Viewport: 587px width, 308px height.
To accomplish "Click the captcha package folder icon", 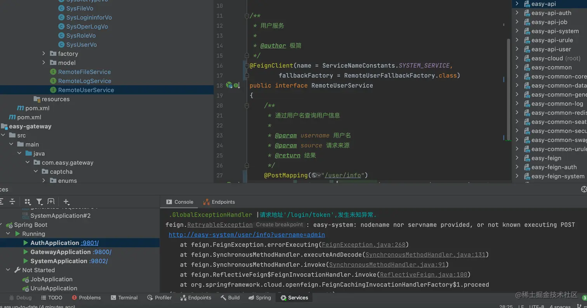I will click(x=45, y=172).
